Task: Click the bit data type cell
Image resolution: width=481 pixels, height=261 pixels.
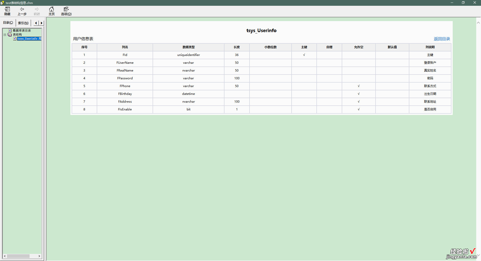Action: coord(189,109)
